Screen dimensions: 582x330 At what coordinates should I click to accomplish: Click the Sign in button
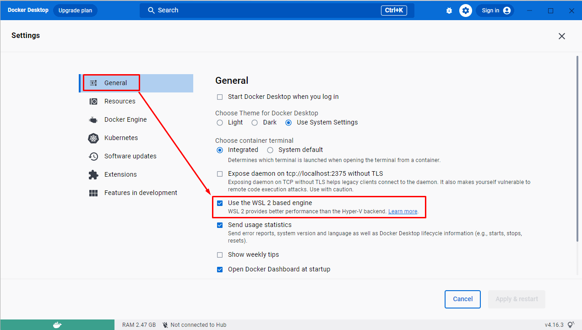pos(495,11)
